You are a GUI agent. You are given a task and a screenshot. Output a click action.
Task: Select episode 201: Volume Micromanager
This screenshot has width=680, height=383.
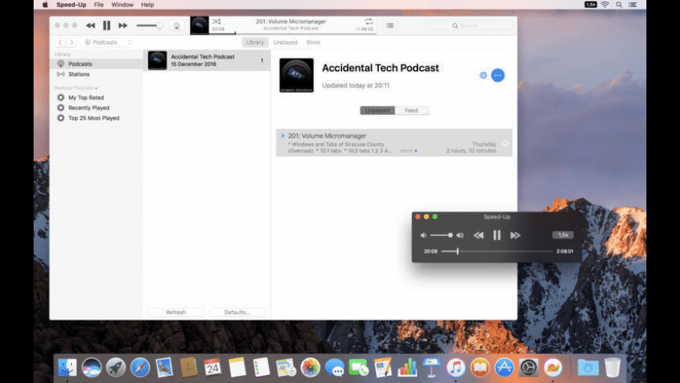point(394,143)
